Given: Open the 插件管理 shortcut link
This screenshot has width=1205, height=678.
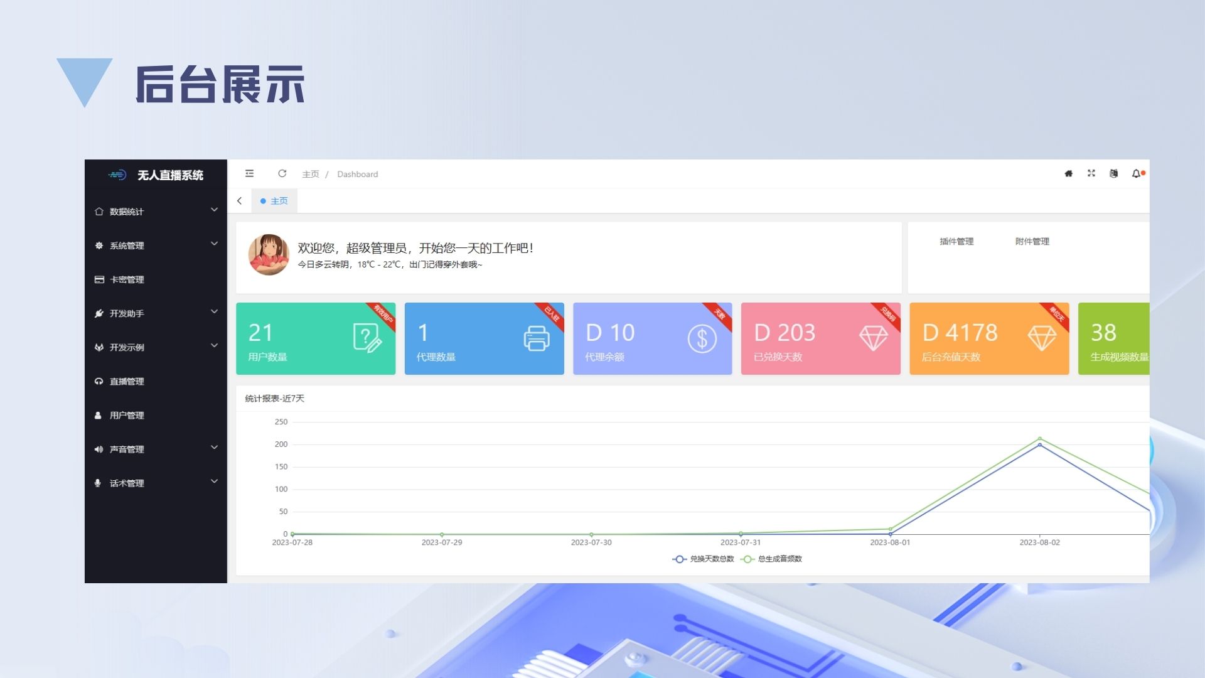Looking at the screenshot, I should click(956, 241).
